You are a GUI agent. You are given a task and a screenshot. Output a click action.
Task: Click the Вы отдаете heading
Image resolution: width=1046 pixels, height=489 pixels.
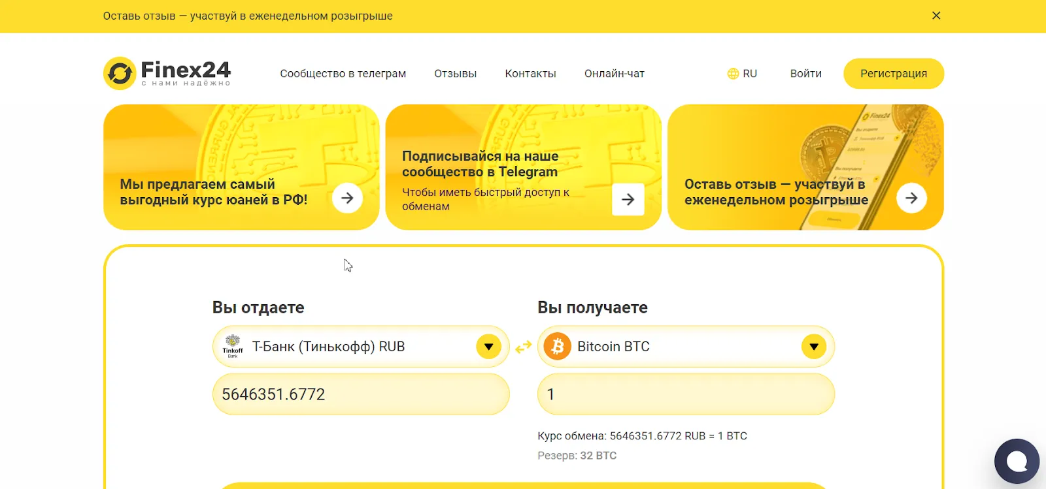pyautogui.click(x=258, y=308)
